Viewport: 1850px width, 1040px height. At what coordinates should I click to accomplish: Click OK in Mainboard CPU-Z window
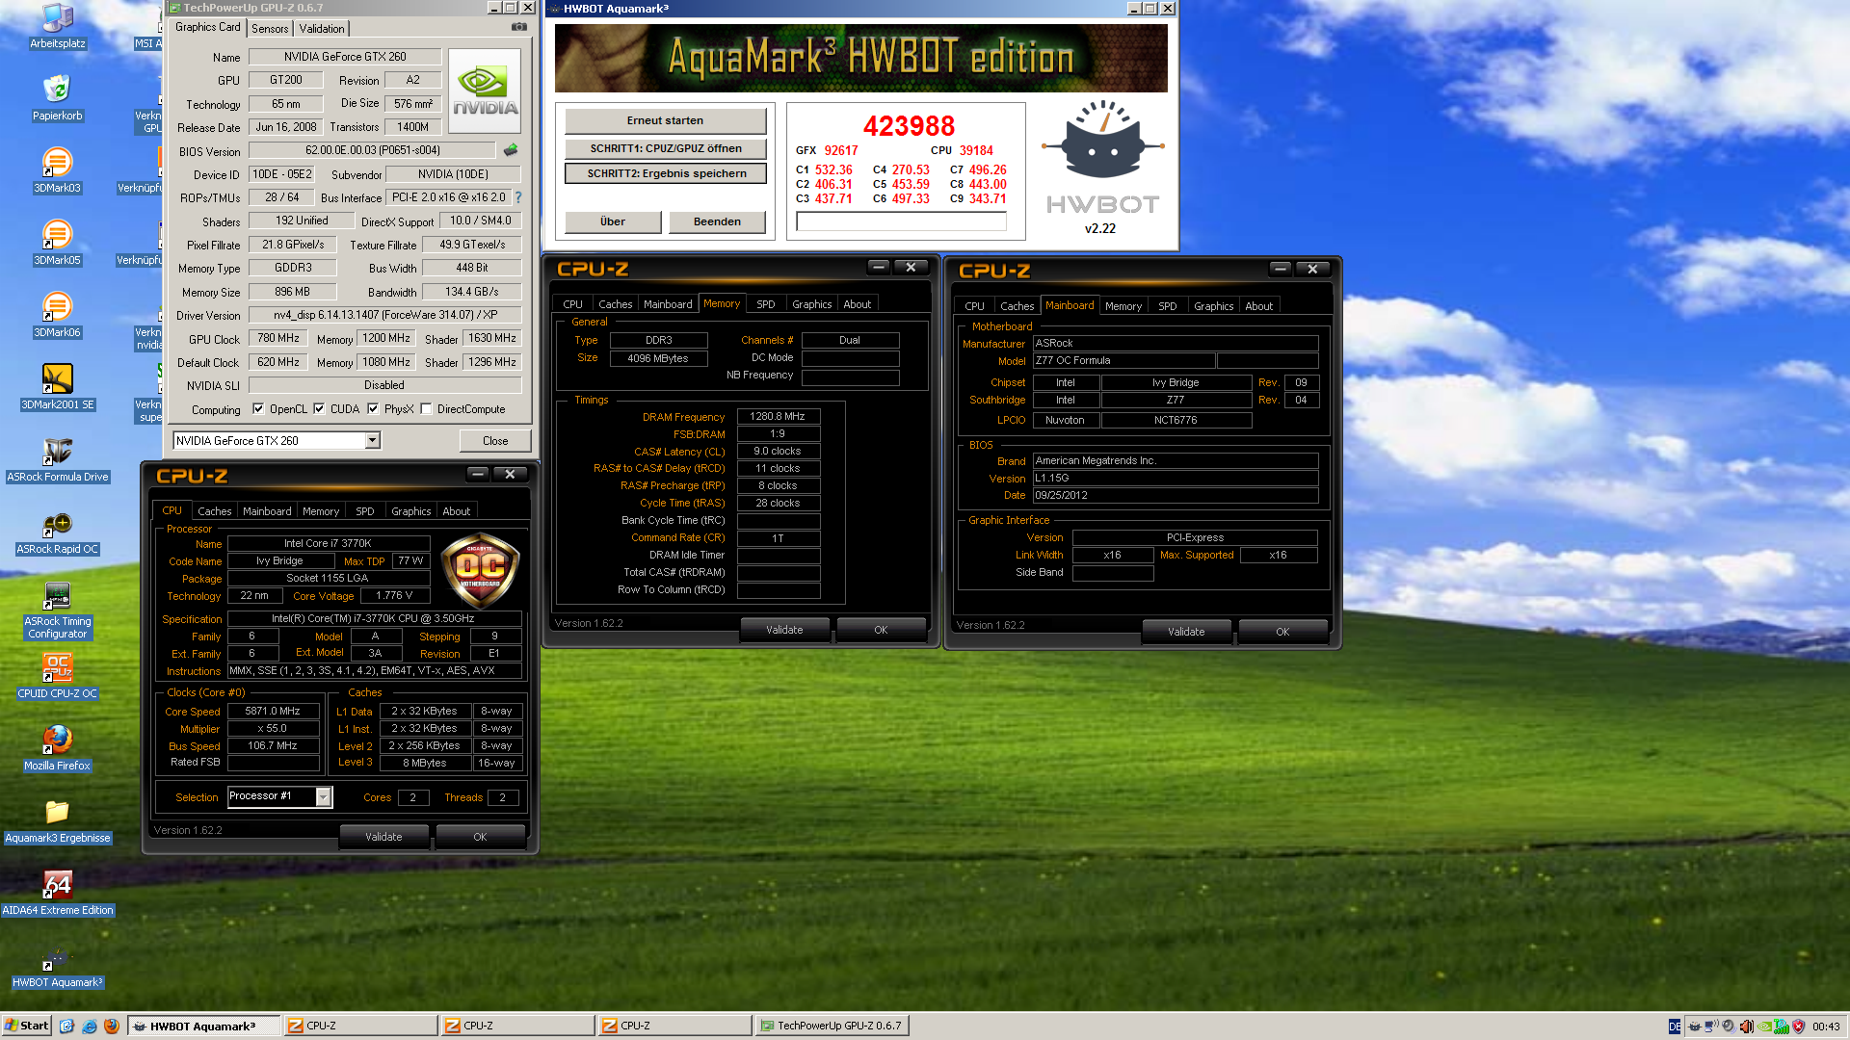pos(1282,632)
